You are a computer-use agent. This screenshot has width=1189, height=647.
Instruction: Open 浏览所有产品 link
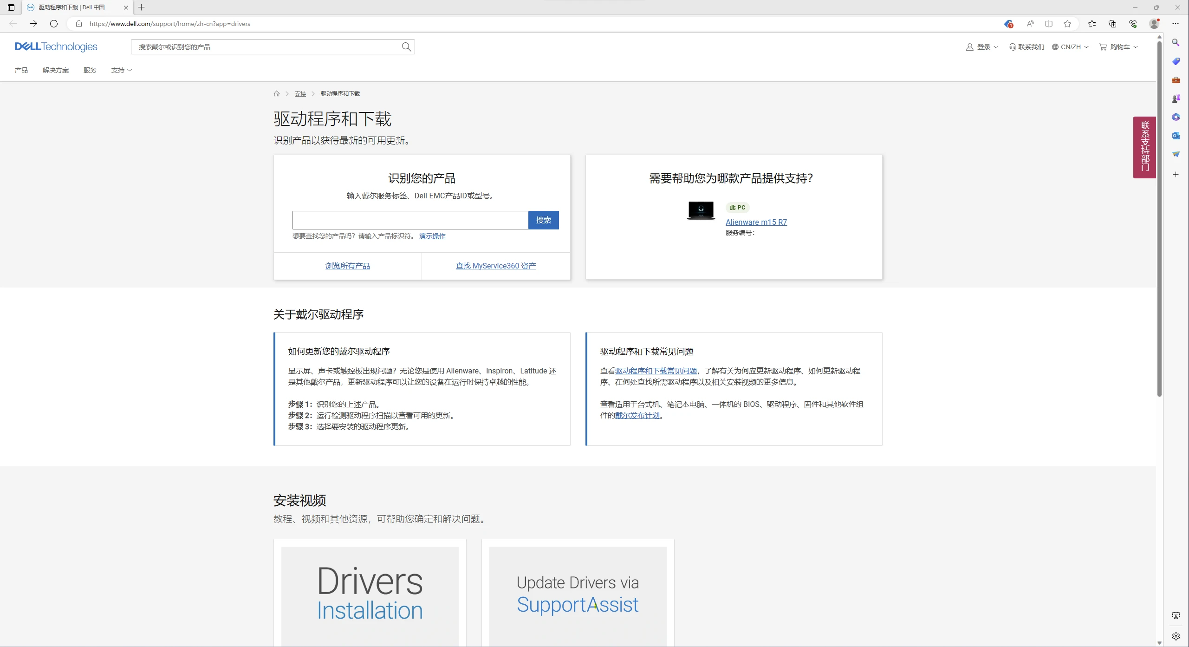coord(348,266)
